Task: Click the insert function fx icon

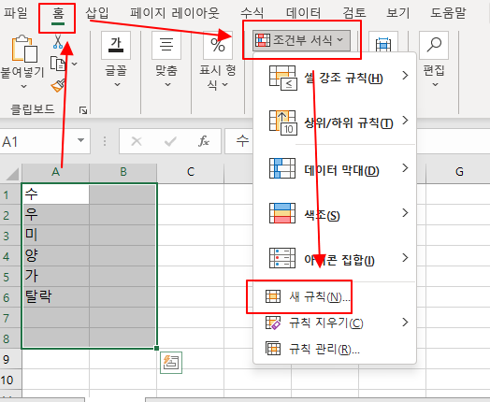Action: click(204, 141)
